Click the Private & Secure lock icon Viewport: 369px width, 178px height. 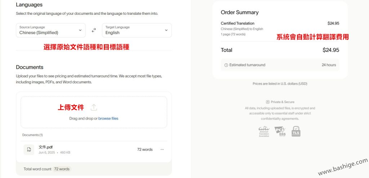click(268, 102)
